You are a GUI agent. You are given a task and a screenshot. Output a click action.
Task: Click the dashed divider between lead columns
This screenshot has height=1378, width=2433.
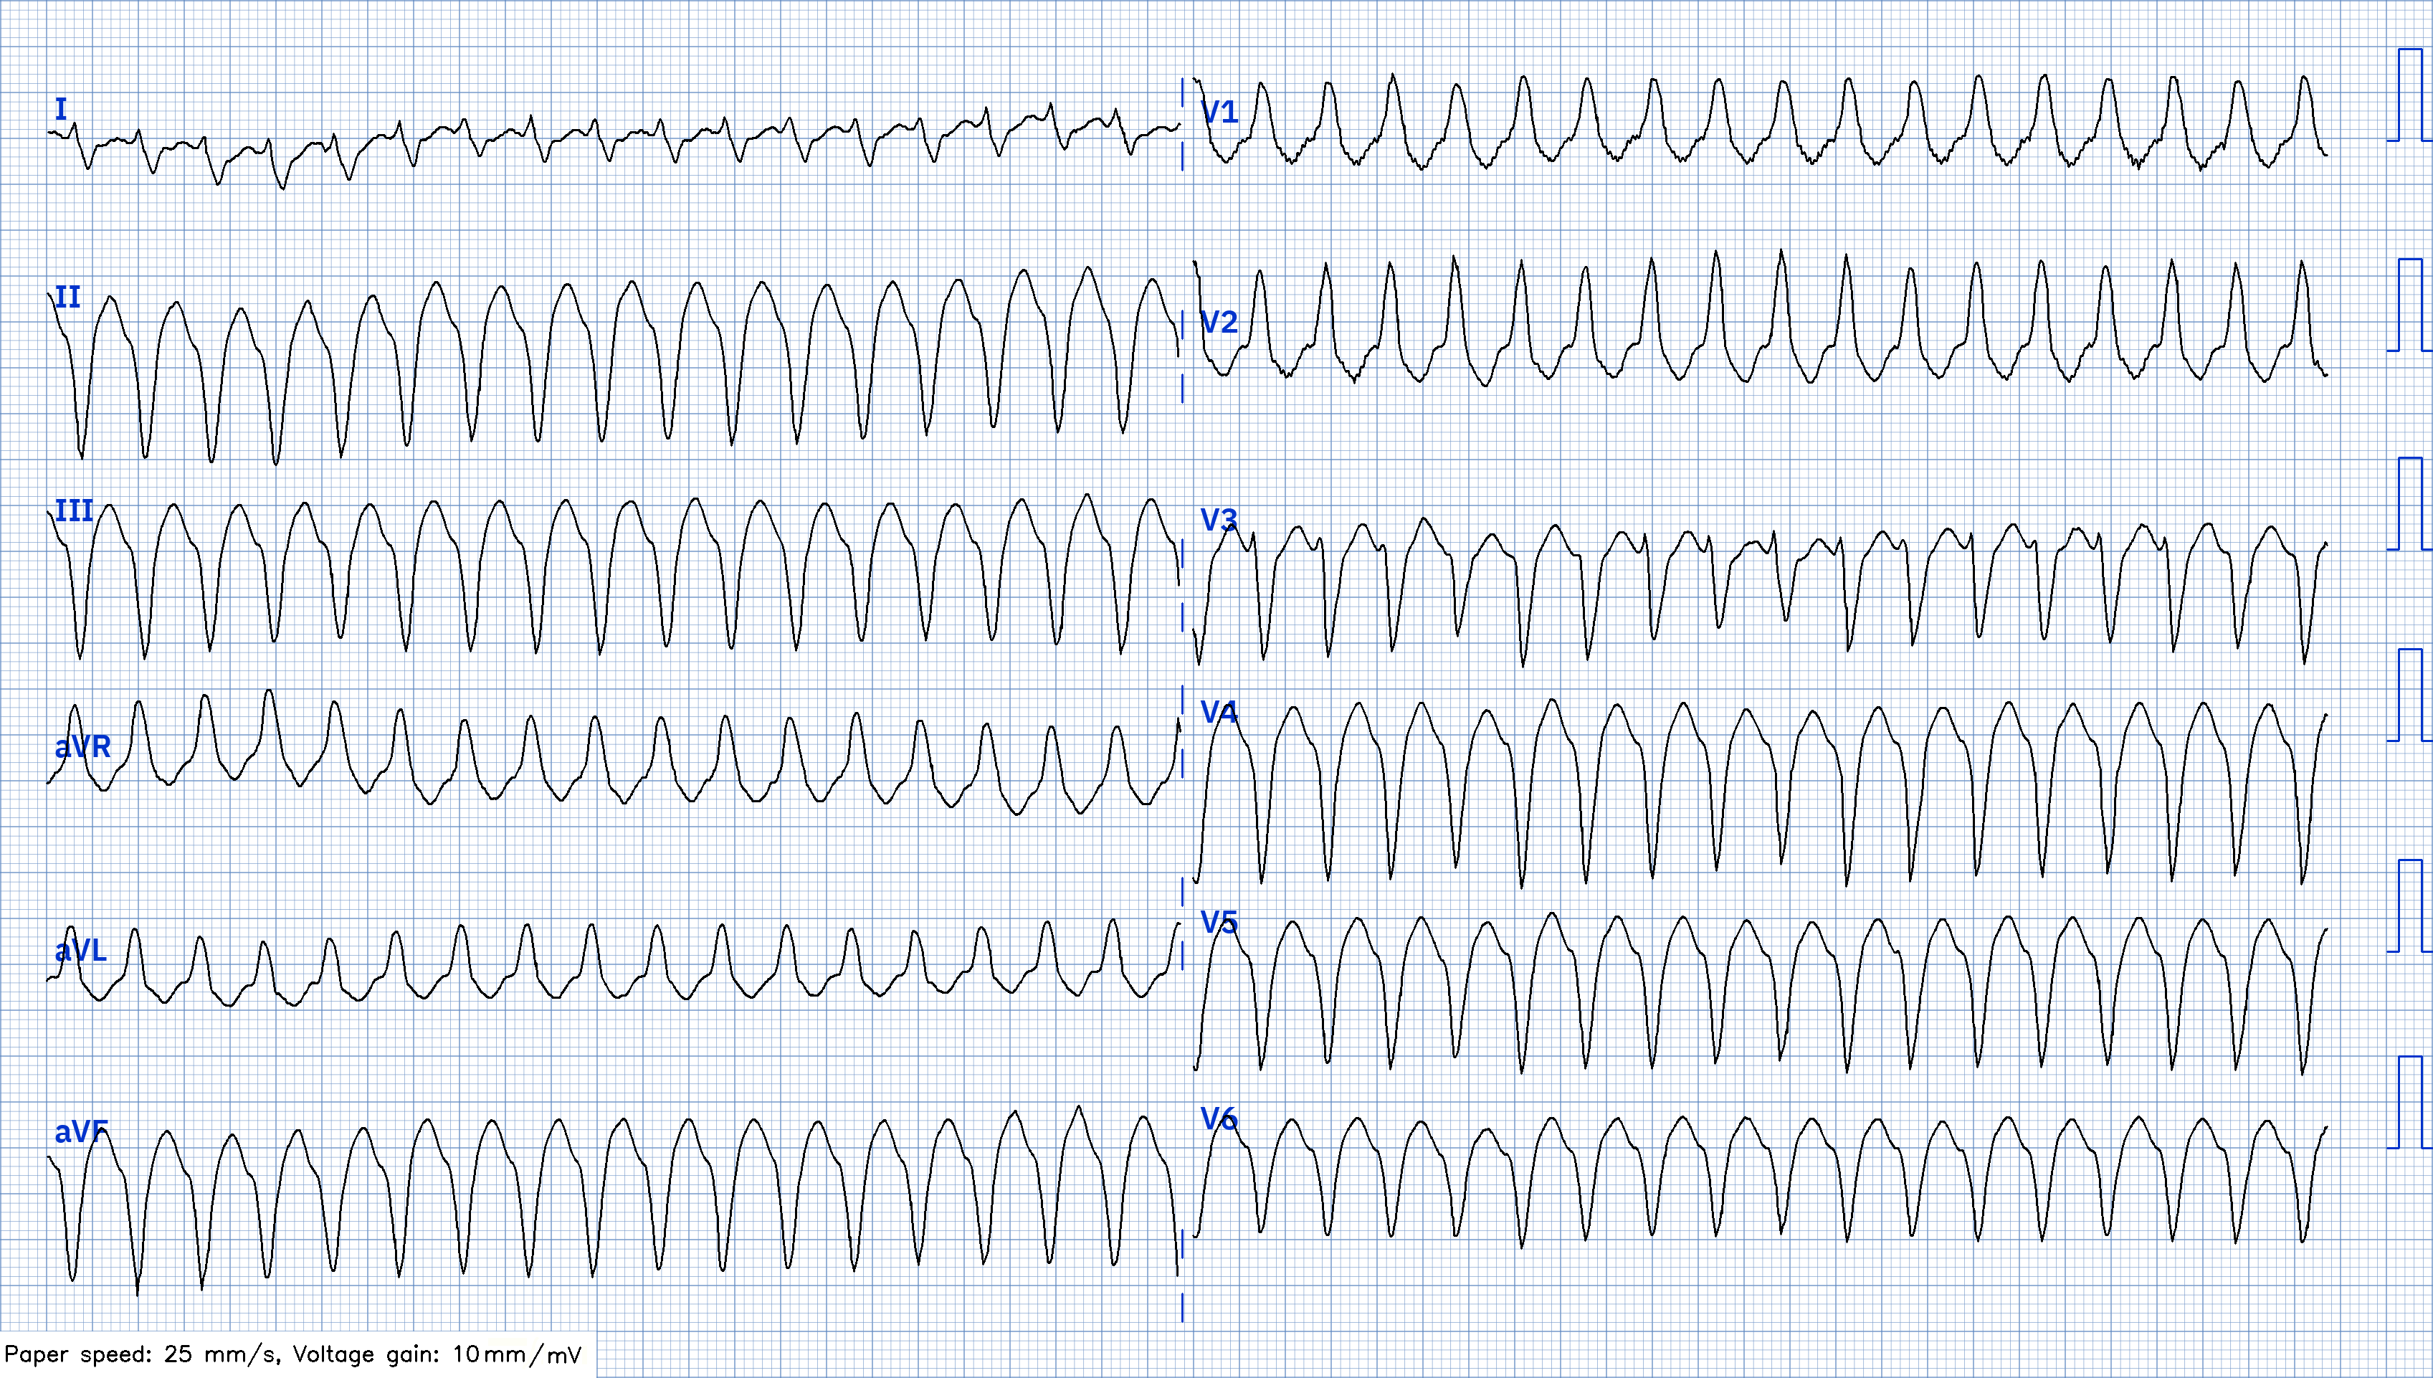point(1182,700)
